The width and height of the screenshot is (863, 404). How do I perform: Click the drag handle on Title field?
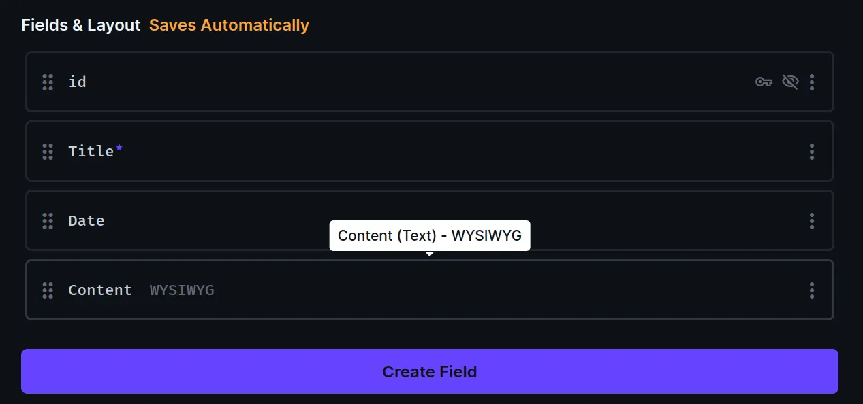48,152
